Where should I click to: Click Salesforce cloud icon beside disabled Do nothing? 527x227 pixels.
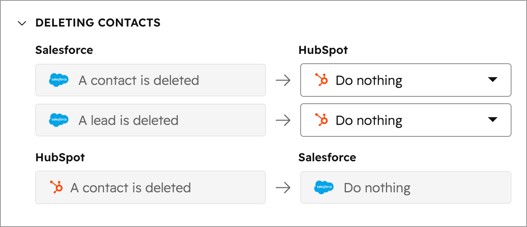pyautogui.click(x=324, y=187)
